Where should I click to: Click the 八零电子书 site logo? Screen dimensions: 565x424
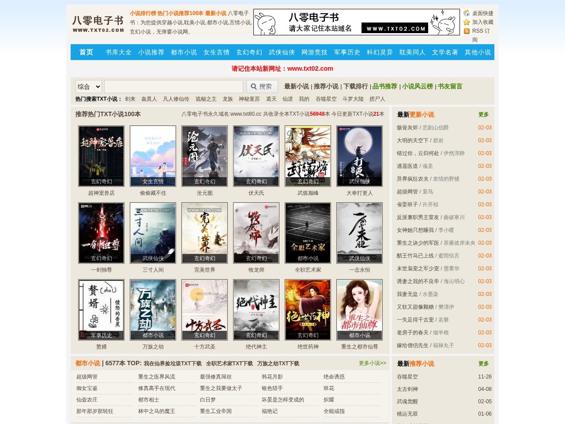click(98, 23)
